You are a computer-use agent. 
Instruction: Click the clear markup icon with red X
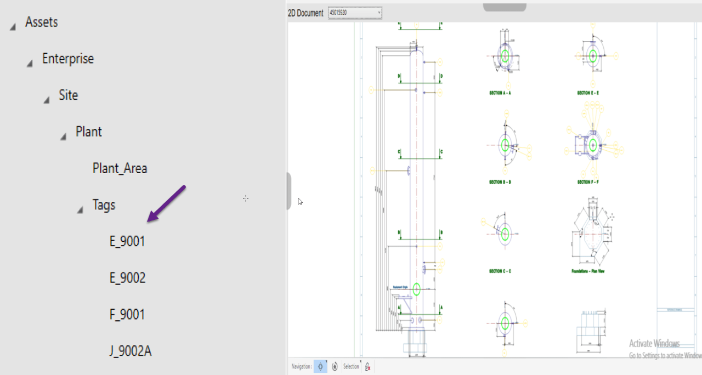[368, 367]
